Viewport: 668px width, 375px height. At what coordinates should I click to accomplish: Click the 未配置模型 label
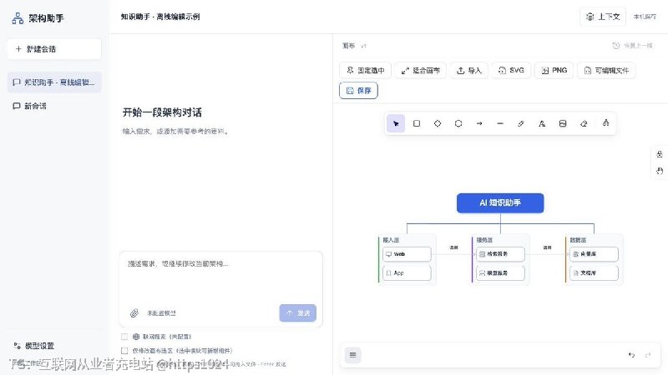pos(161,313)
